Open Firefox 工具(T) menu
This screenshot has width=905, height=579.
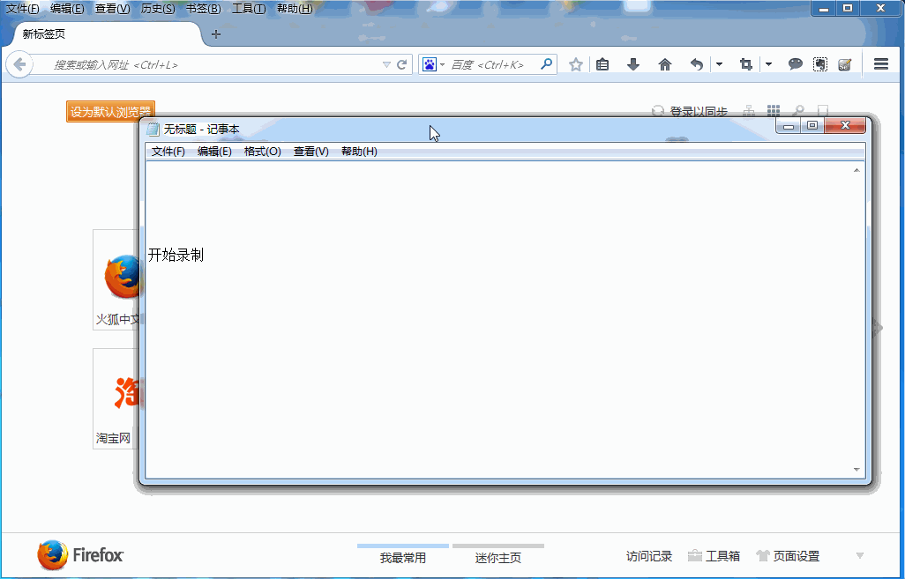coord(249,9)
